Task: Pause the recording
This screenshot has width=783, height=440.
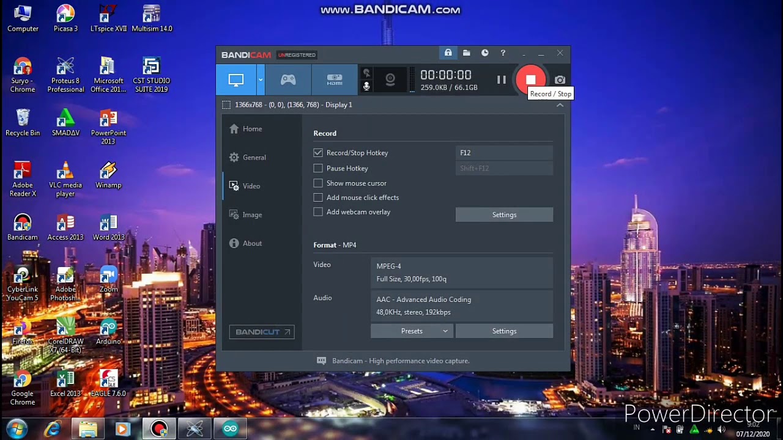Action: [x=502, y=79]
